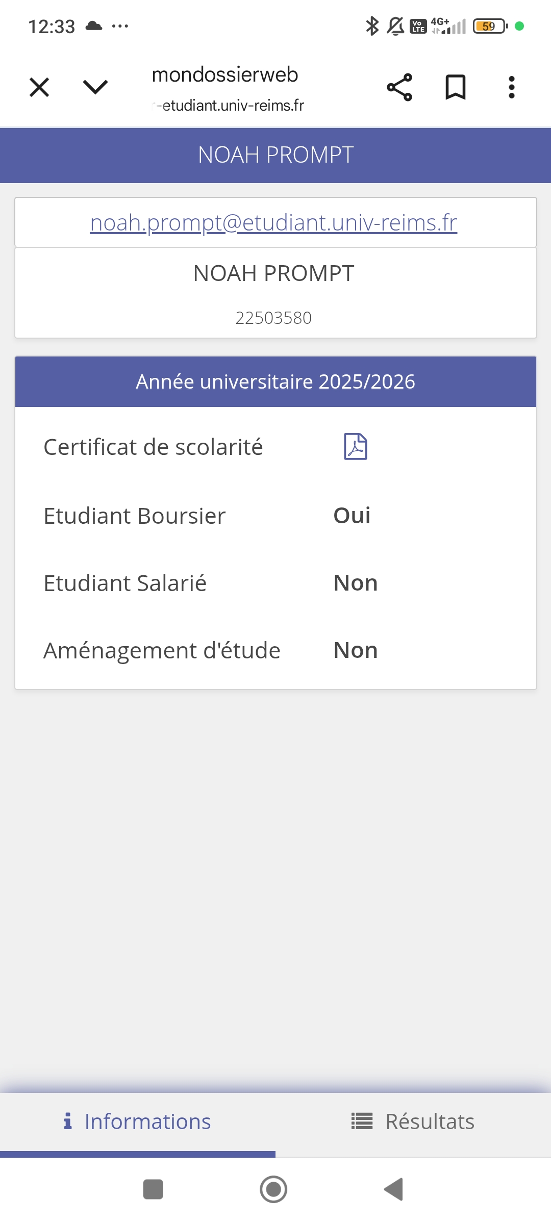
Task: Tap the Année universitaire 2025/2026 header
Action: 275,381
